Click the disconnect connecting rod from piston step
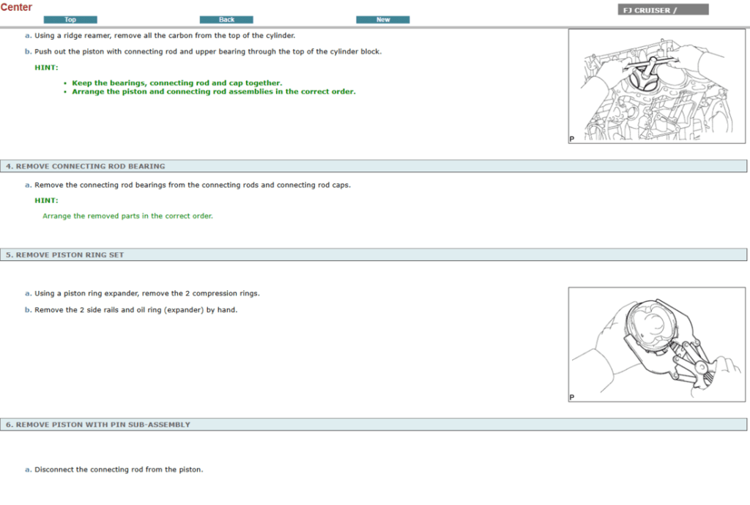The height and width of the screenshot is (505, 750). click(119, 470)
